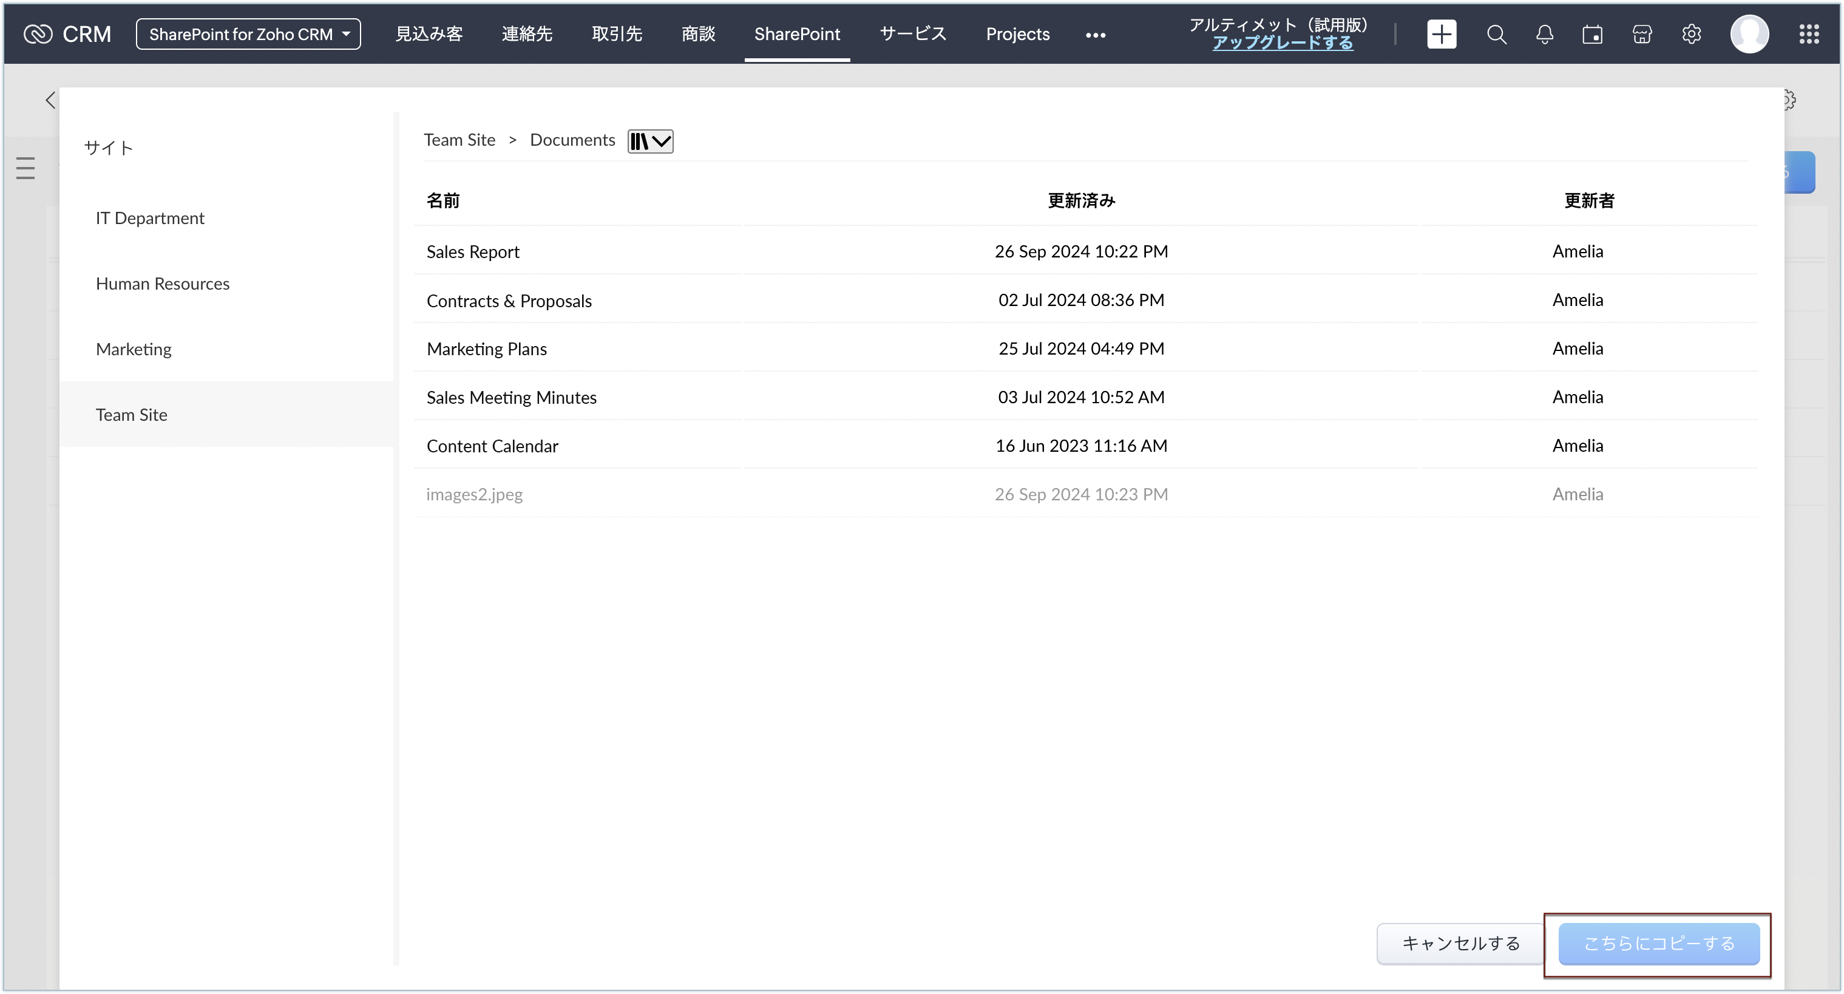Viewport: 1844px width, 994px height.
Task: Expand the more modules ellipsis menu
Action: (1095, 35)
